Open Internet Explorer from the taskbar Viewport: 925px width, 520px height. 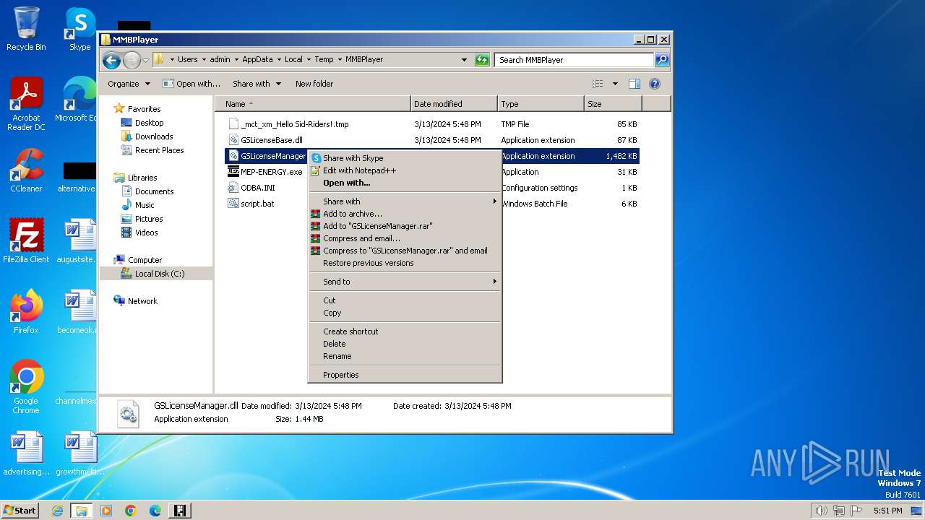57,511
